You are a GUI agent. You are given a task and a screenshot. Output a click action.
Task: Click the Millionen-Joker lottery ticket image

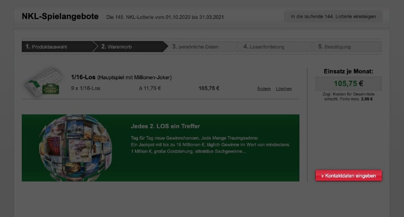click(43, 82)
